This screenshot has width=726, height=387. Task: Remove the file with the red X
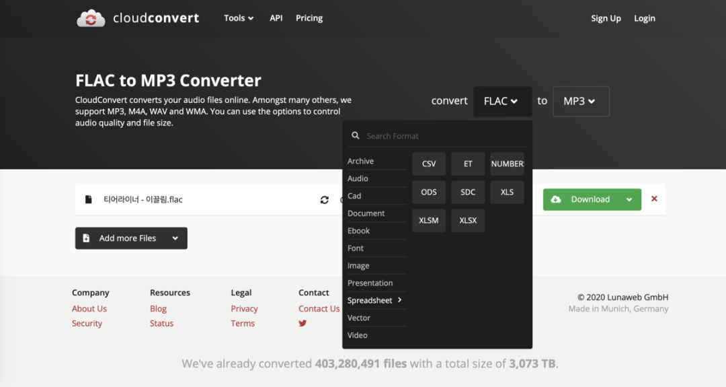pyautogui.click(x=654, y=199)
